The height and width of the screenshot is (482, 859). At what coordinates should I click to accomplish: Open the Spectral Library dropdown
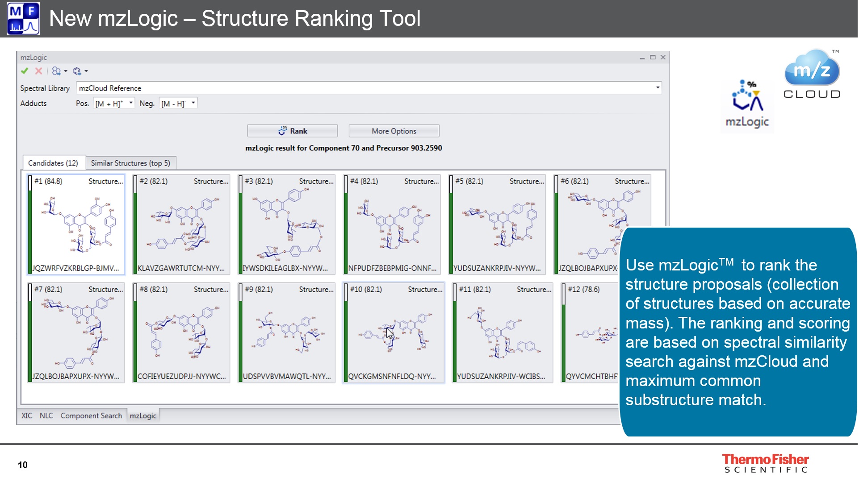(658, 87)
